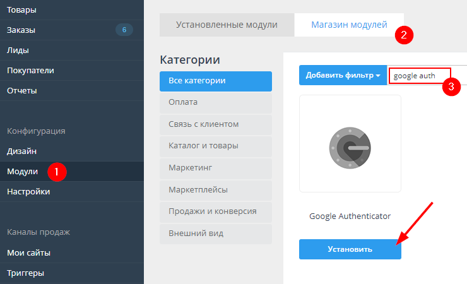The image size is (467, 284).
Task: Open Модули in the sidebar
Action: [x=23, y=172]
